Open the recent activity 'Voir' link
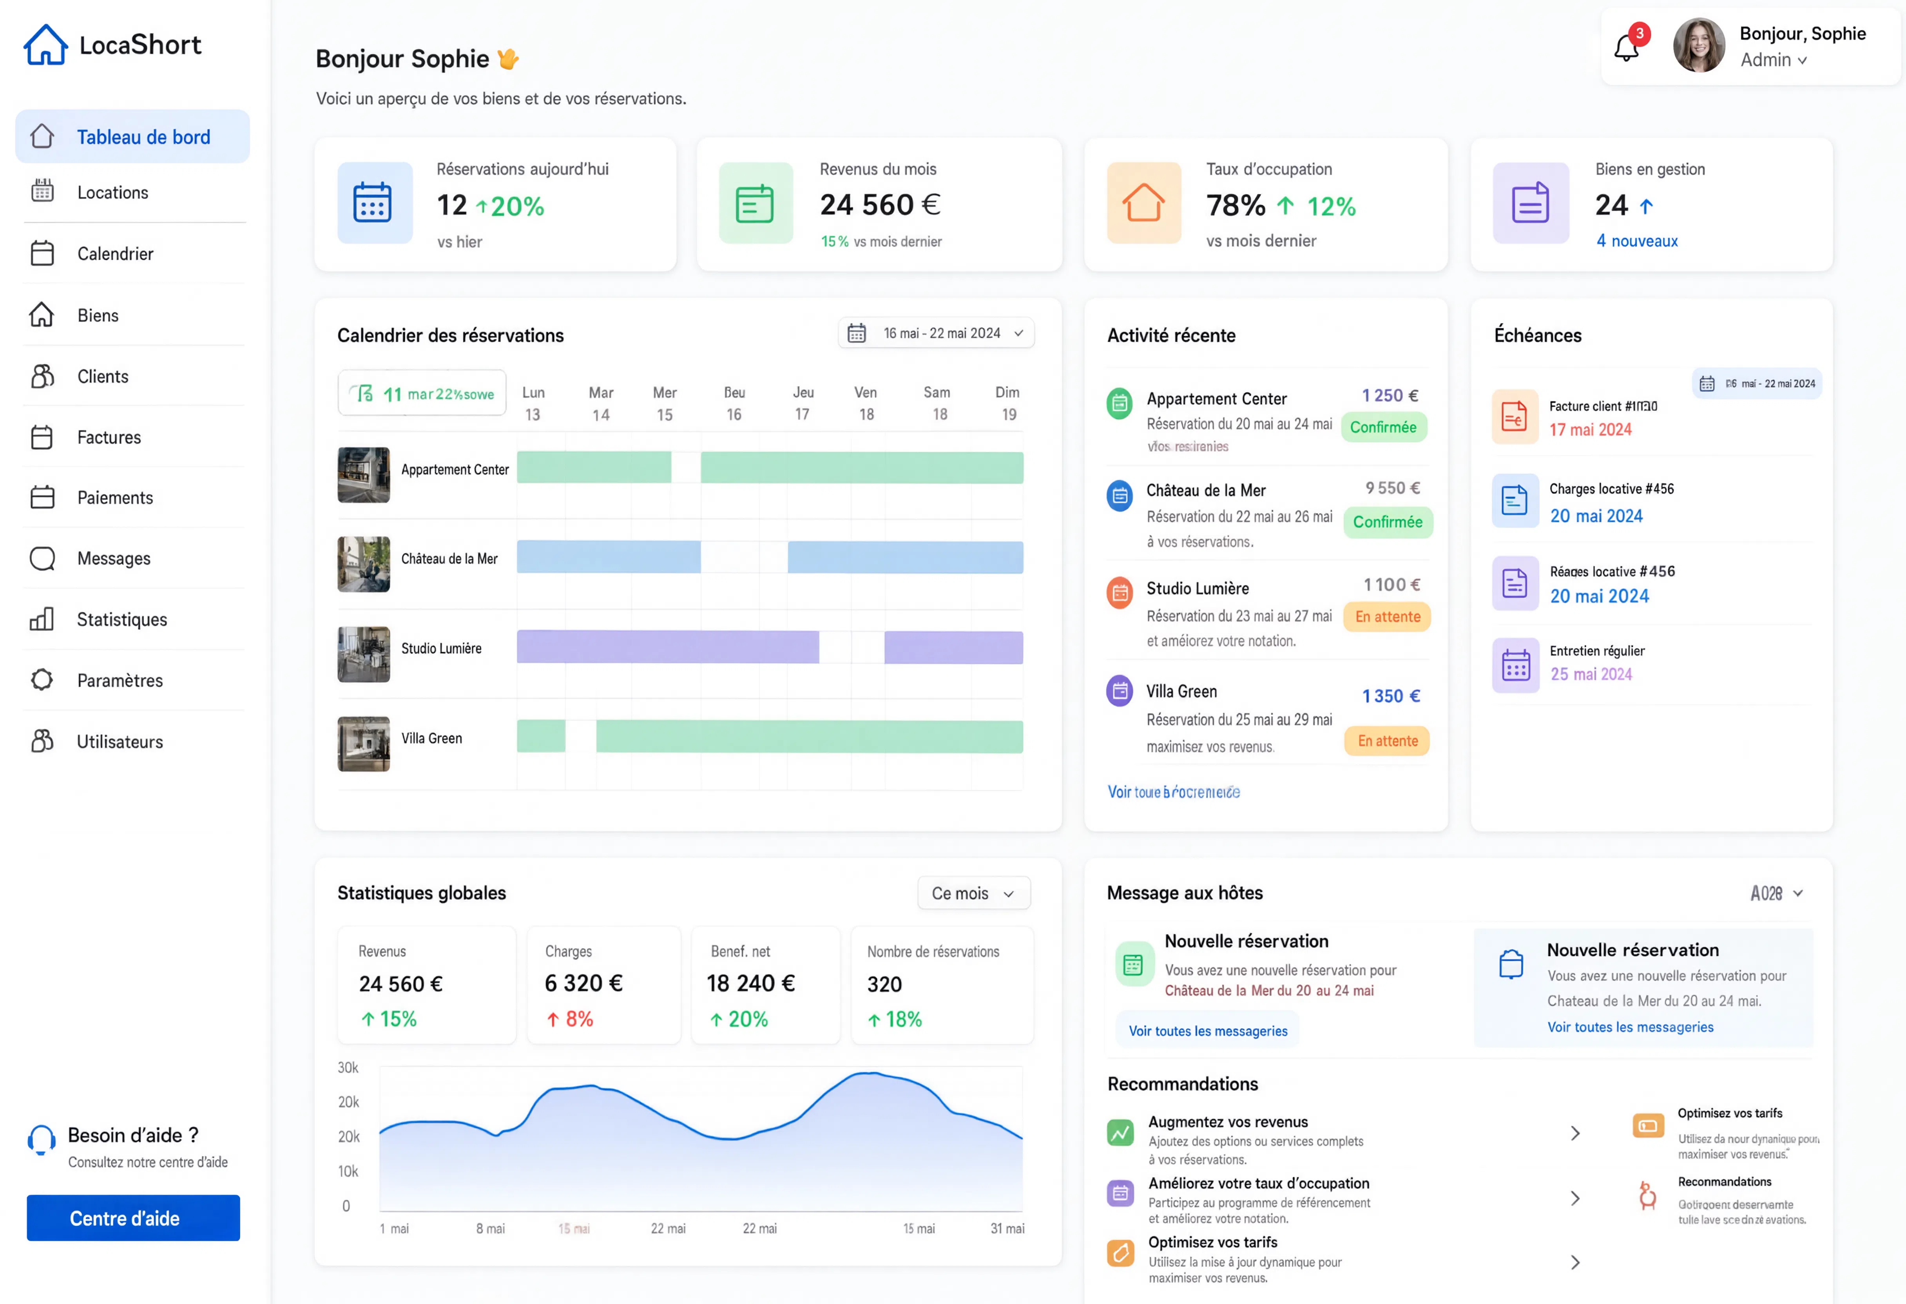Screen dimensions: 1906x1304 click(x=1174, y=792)
